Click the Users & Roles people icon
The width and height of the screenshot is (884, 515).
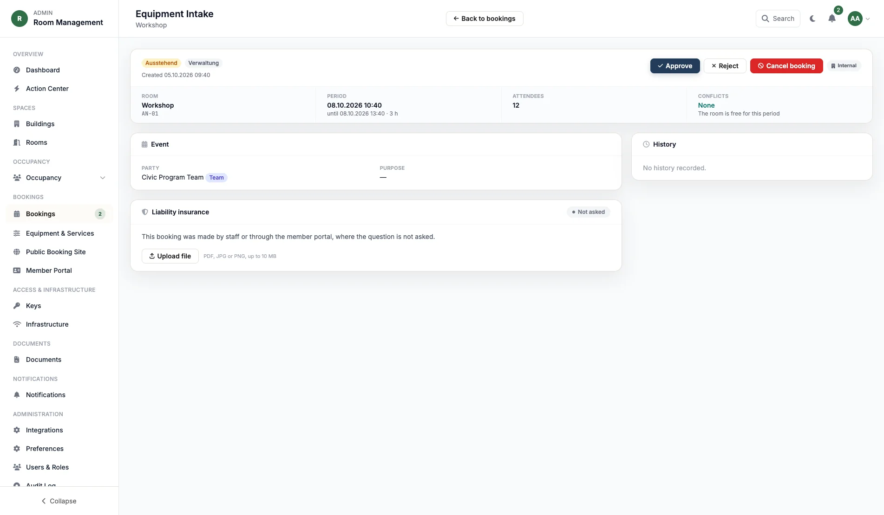pos(17,467)
